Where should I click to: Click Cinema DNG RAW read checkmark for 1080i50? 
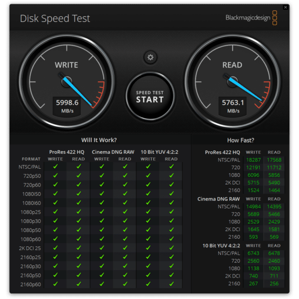pos(125,194)
